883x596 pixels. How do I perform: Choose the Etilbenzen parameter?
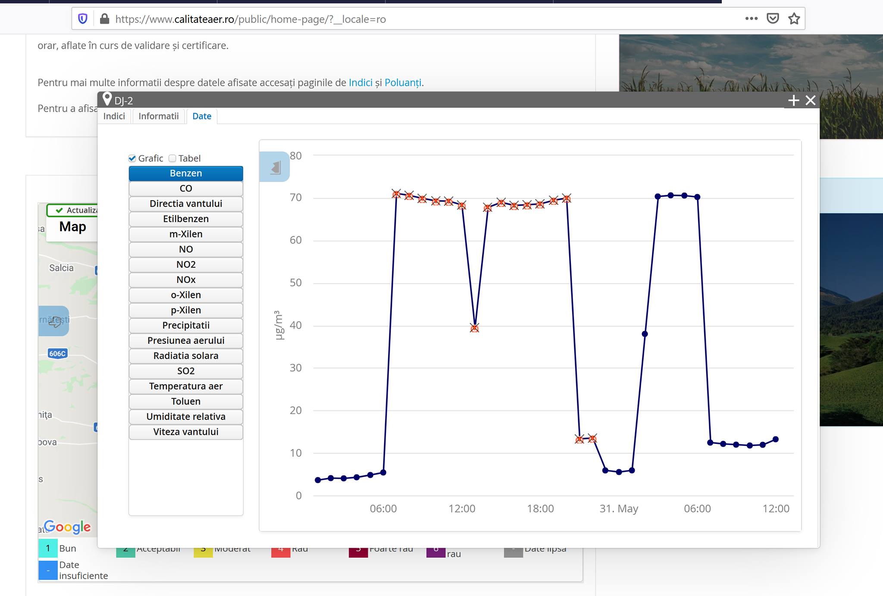tap(186, 219)
